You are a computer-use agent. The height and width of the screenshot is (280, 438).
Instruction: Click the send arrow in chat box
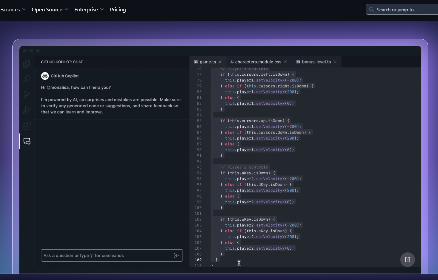tap(176, 255)
